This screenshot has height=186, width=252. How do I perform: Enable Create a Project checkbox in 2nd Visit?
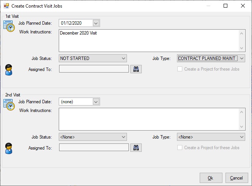click(180, 148)
